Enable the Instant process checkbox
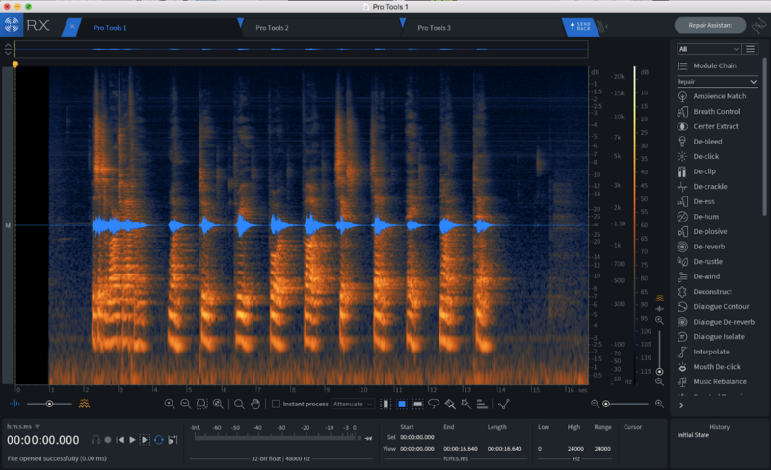The width and height of the screenshot is (771, 470). (x=277, y=405)
